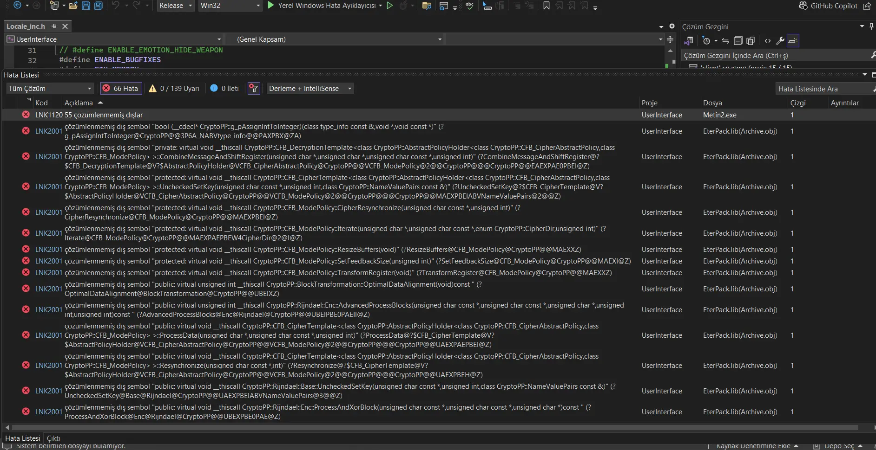Switch to the Çıktı tab

(x=53, y=438)
